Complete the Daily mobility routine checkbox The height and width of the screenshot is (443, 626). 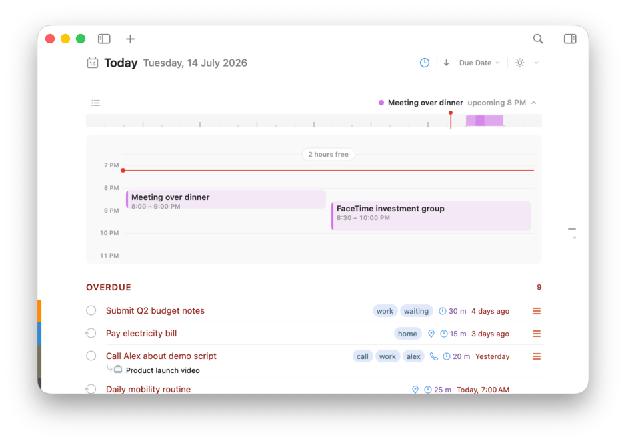[91, 389]
